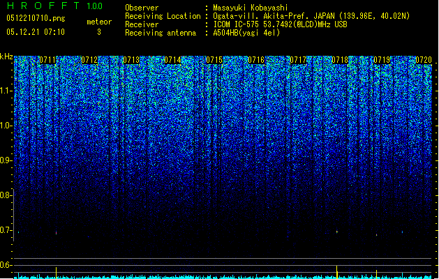Viewport: 439px width, 279px height.
Task: Click the 0.6 kHz axis label
Action: coord(6,265)
